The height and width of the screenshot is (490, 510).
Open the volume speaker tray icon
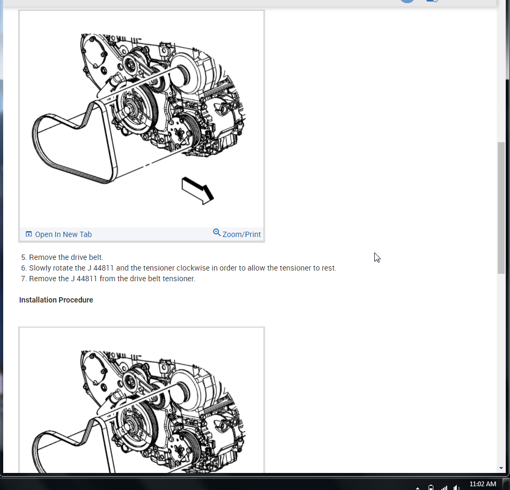point(456,487)
